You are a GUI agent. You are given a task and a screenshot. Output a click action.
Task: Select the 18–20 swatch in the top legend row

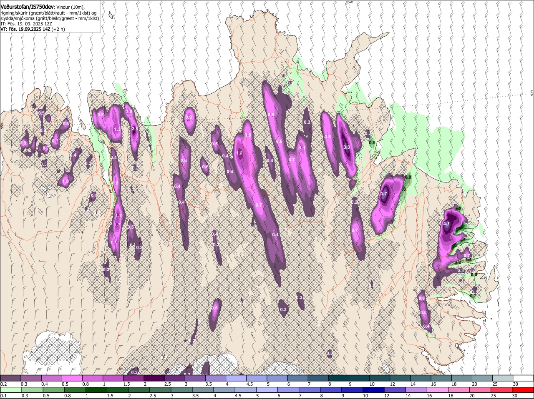coord(461,378)
